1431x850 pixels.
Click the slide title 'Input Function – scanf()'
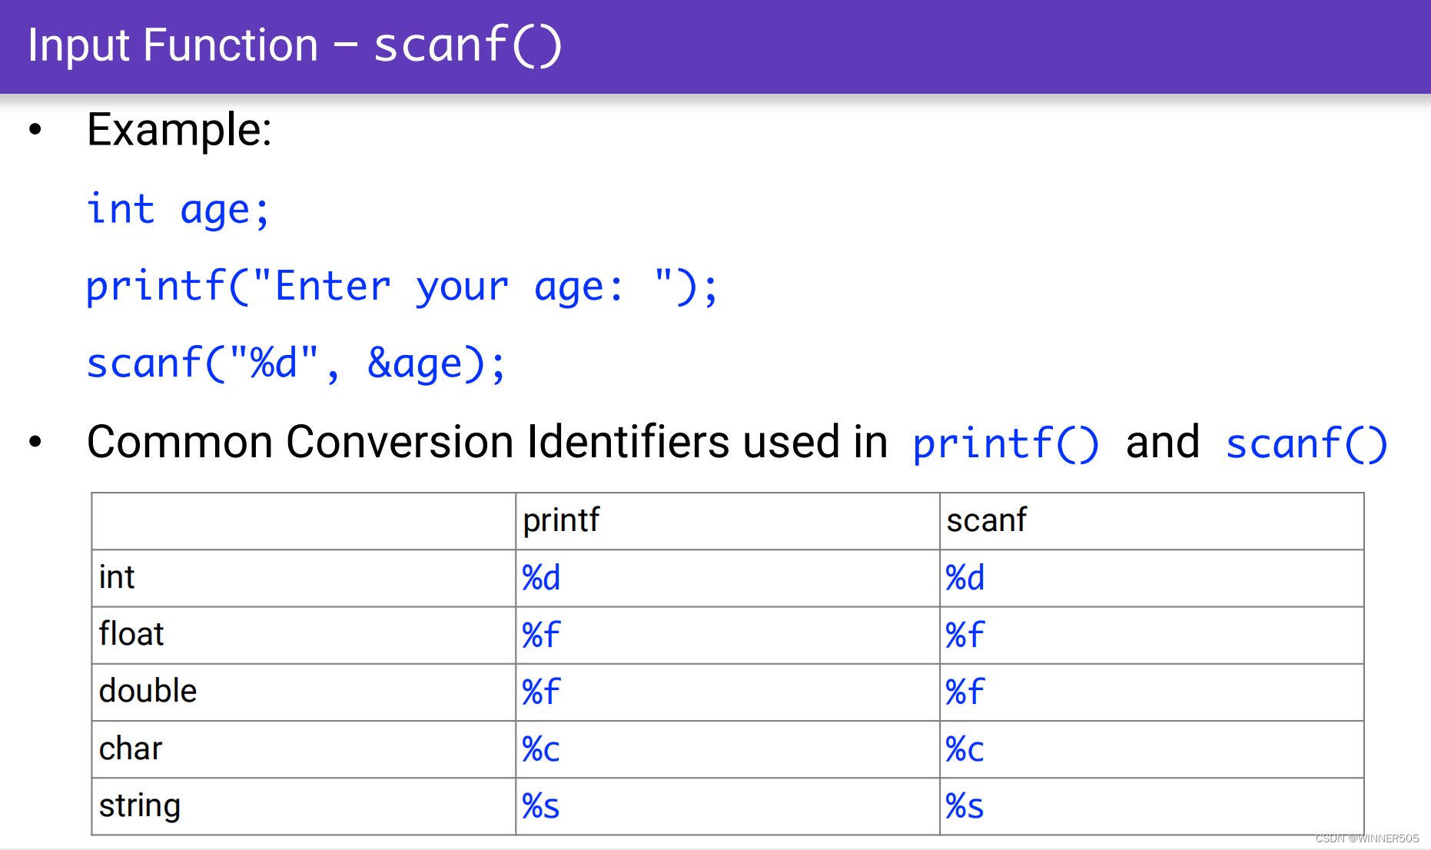[x=295, y=45]
